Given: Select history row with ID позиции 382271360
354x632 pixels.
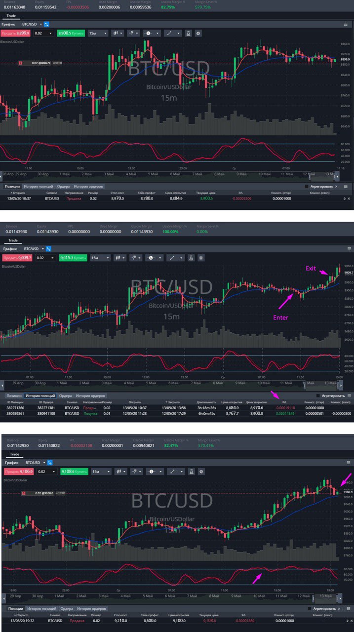Looking at the screenshot, I should pyautogui.click(x=176, y=407).
